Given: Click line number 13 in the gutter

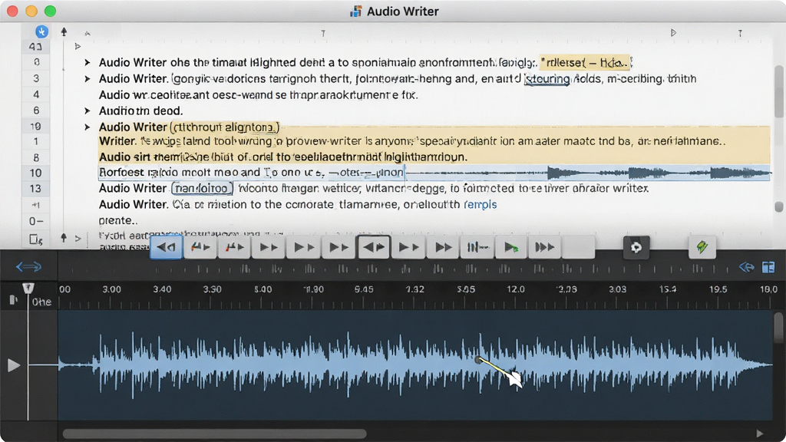Looking at the screenshot, I should [x=35, y=189].
